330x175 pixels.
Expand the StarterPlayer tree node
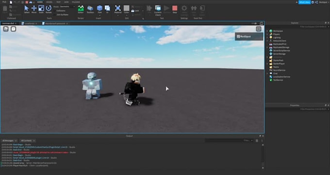point(267,64)
